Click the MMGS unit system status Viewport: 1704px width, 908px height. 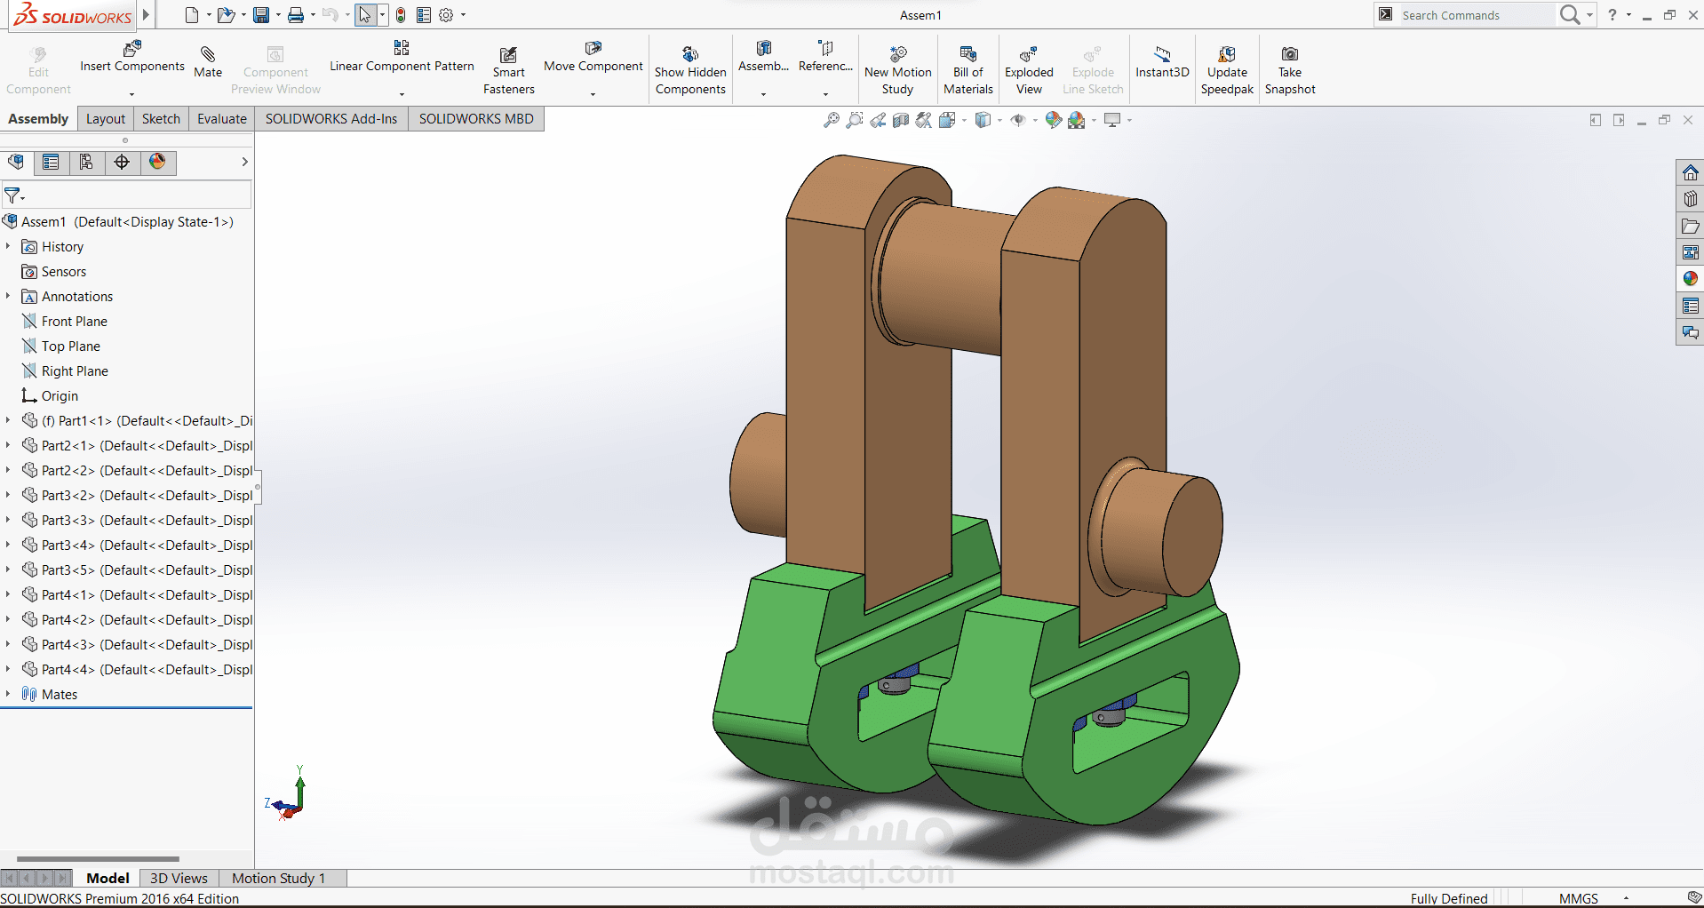click(x=1578, y=898)
